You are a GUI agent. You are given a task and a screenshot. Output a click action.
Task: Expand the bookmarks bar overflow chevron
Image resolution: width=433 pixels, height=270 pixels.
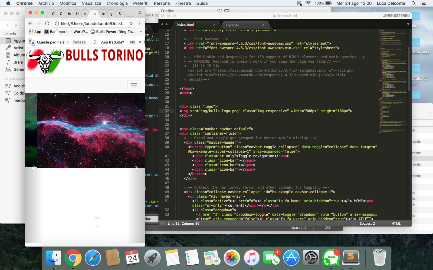coord(140,32)
